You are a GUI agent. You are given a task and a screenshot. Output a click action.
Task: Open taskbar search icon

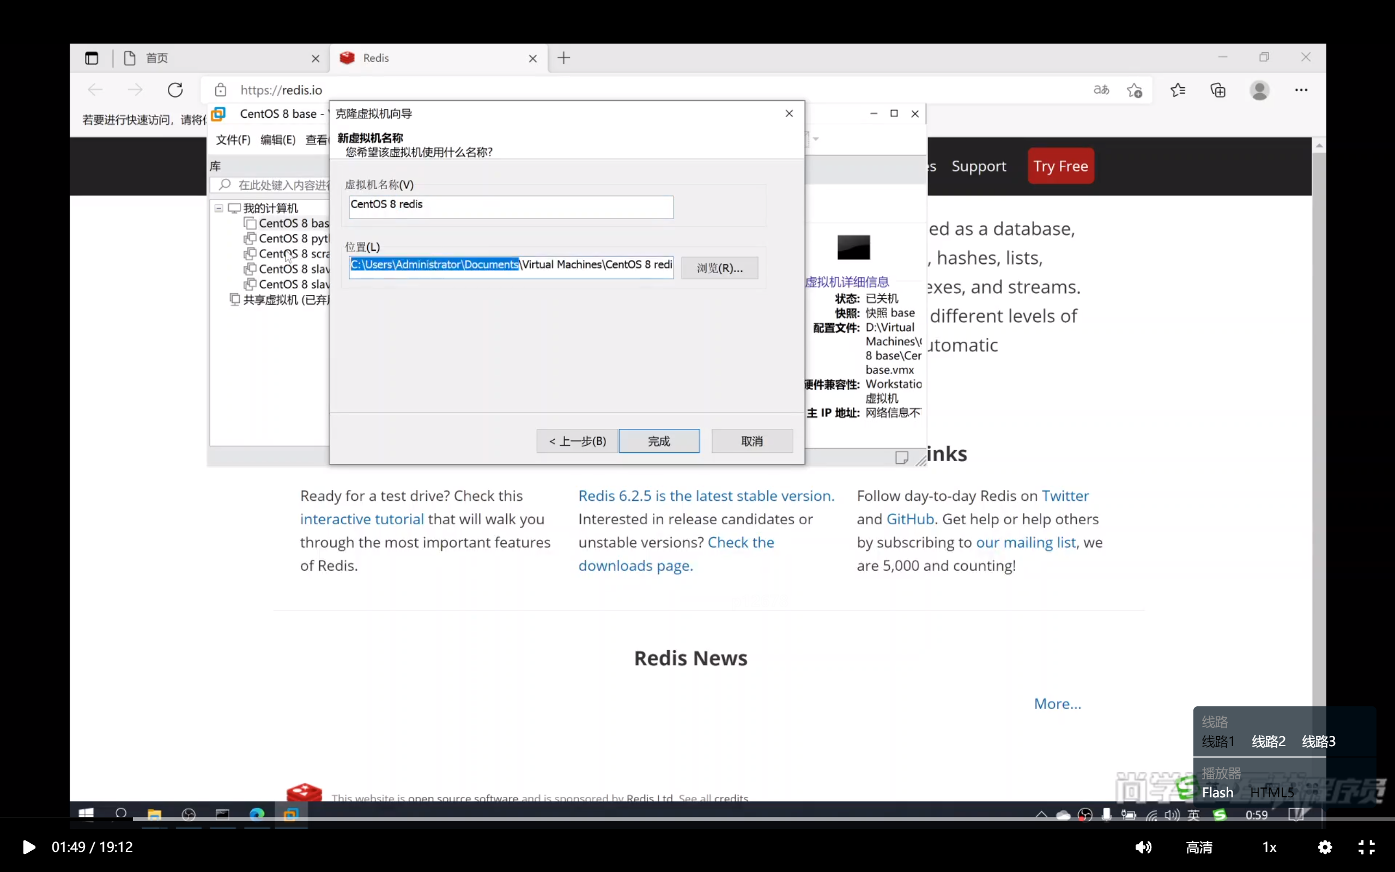(120, 814)
